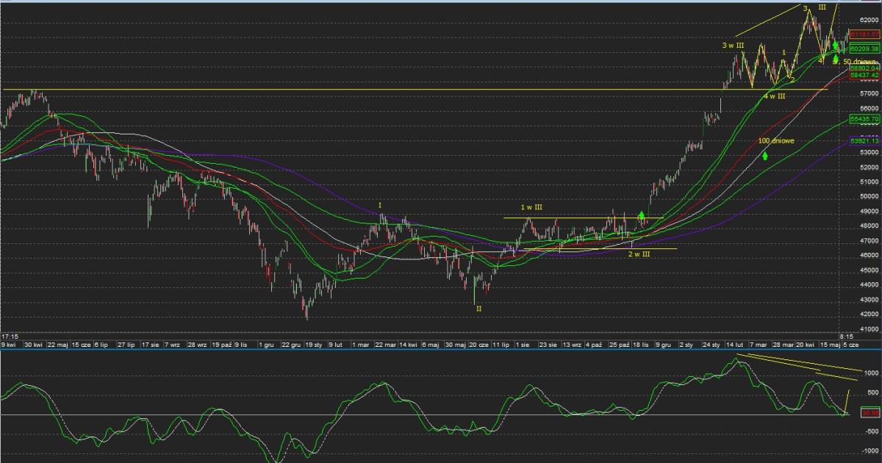Click the '100 dniowe' annotation text

pos(776,140)
